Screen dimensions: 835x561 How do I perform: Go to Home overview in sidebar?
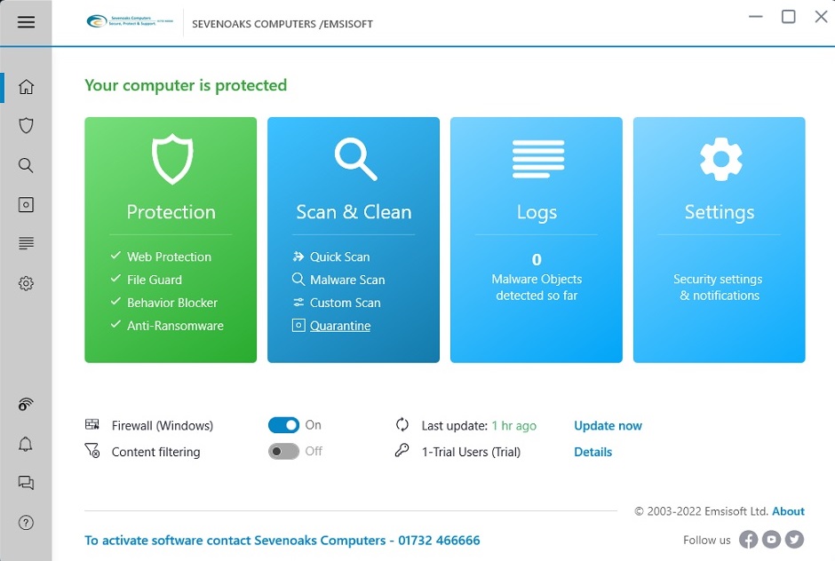(x=26, y=87)
